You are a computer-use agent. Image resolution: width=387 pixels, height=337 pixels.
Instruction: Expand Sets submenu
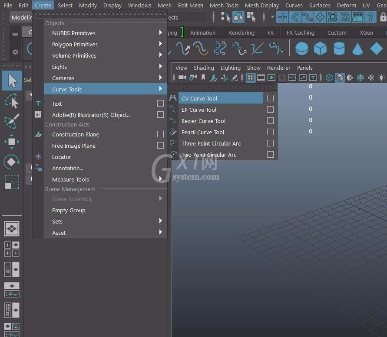[106, 221]
